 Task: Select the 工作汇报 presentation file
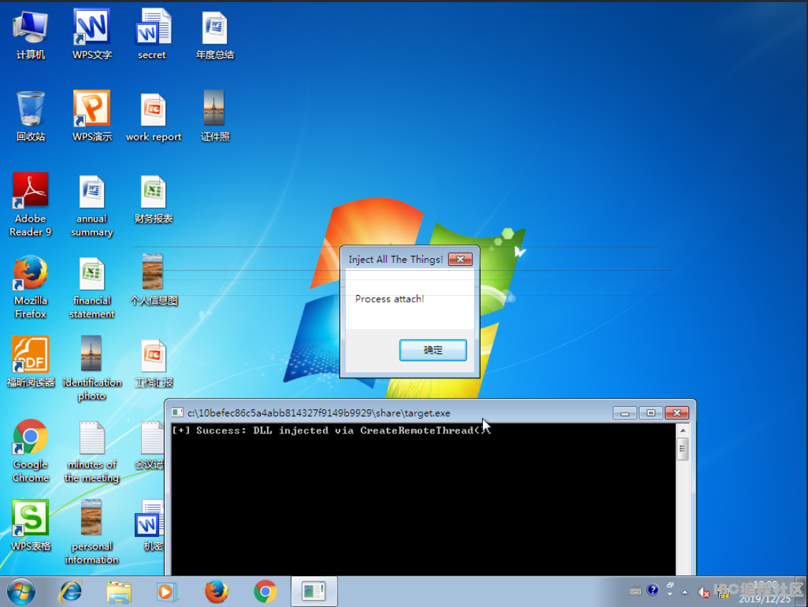(x=153, y=363)
